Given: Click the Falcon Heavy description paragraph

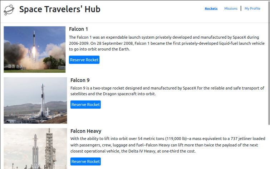Looking at the screenshot, I should click(x=168, y=145).
